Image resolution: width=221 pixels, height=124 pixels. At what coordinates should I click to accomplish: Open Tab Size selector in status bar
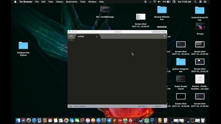[142, 106]
